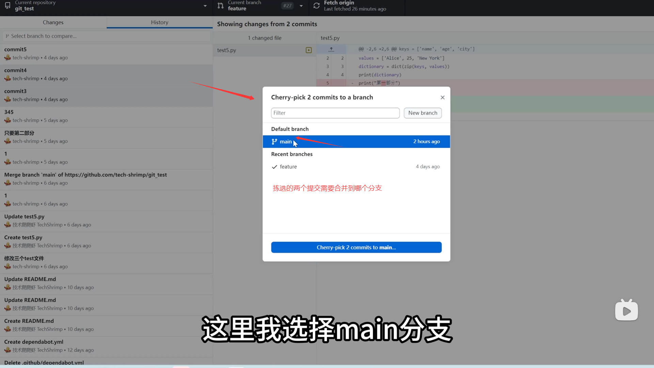Click the branch icon beside main
654x368 pixels.
274,142
